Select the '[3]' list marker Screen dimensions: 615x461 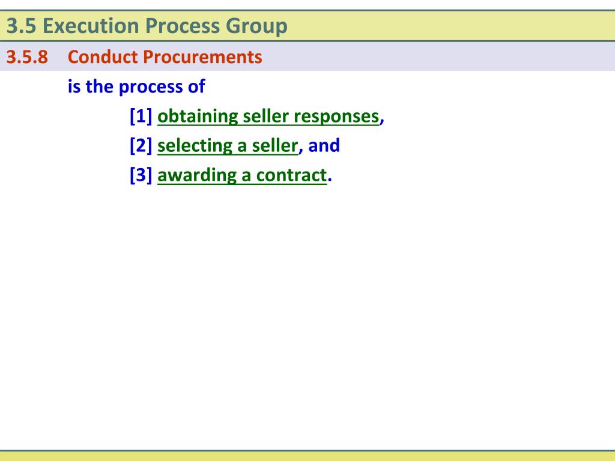pyautogui.click(x=141, y=175)
